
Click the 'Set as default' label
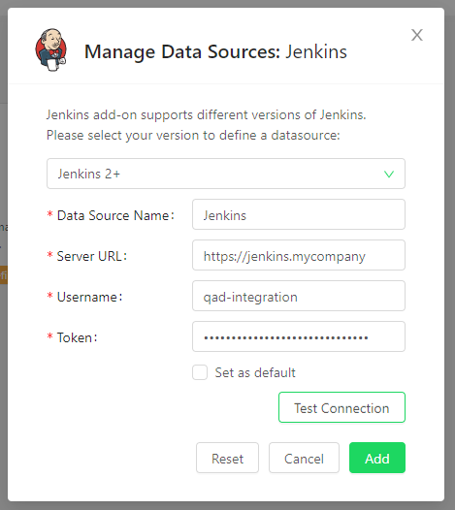point(255,372)
